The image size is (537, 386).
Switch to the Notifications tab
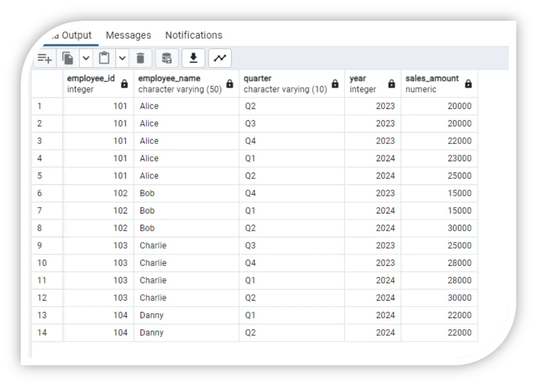(193, 35)
